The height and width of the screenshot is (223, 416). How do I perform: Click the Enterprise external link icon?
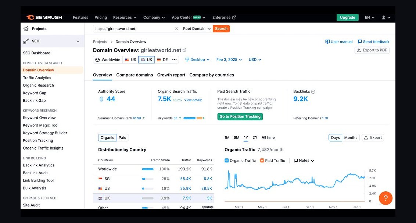[234, 18]
